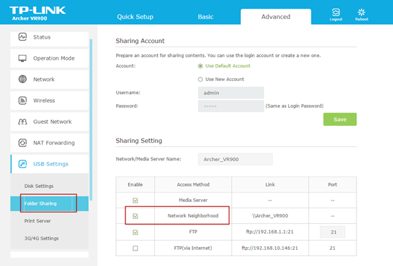Toggle the Network Neighborhood enable checkbox
Screen dimensions: 393x266
coord(135,215)
